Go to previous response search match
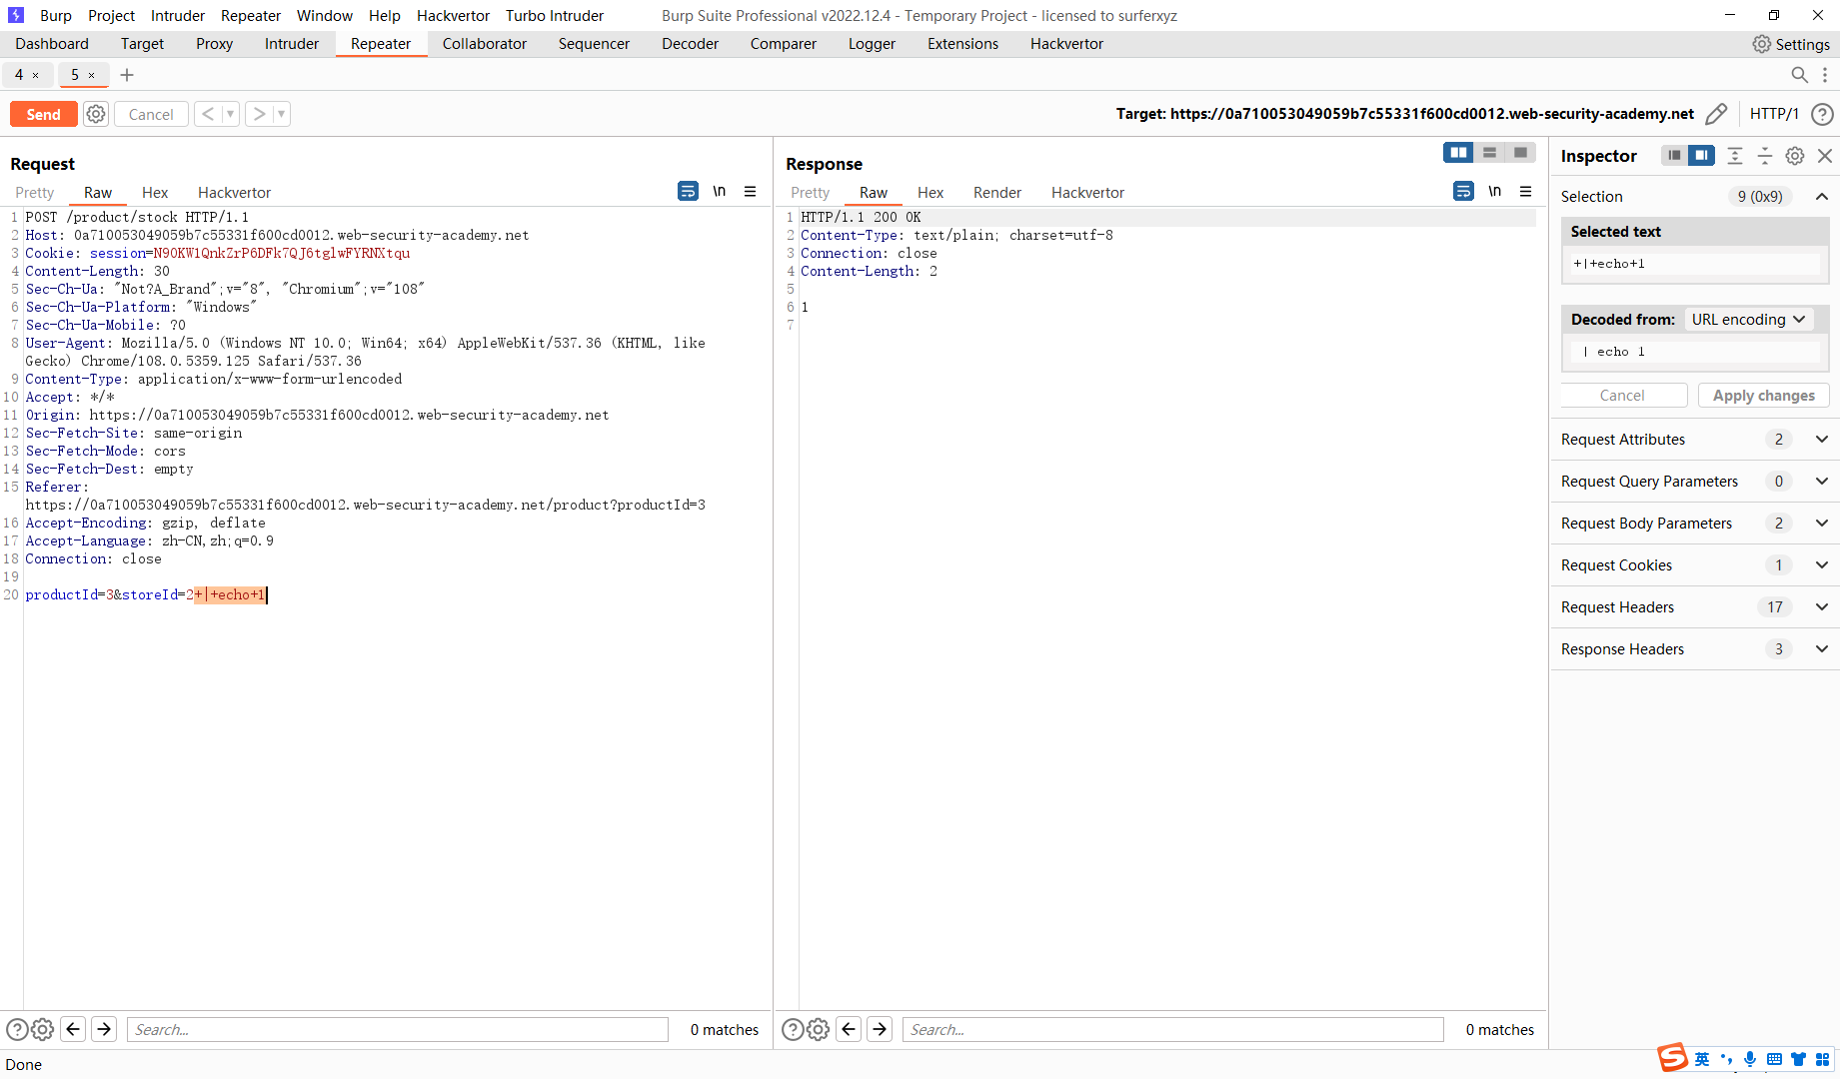 (x=849, y=1029)
